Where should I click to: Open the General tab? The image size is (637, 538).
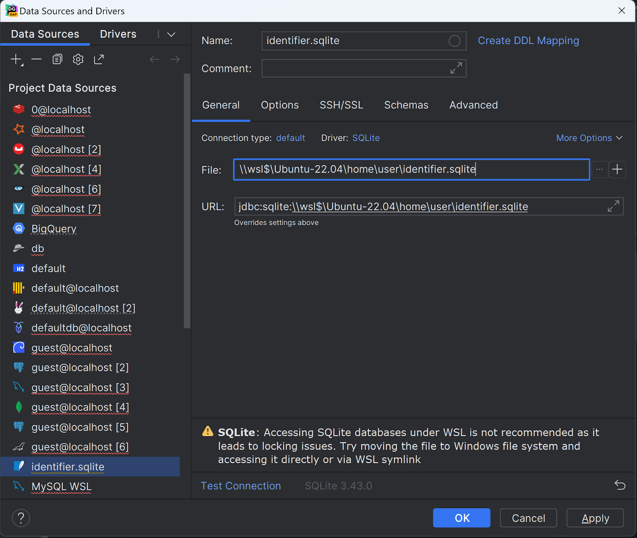pyautogui.click(x=221, y=105)
